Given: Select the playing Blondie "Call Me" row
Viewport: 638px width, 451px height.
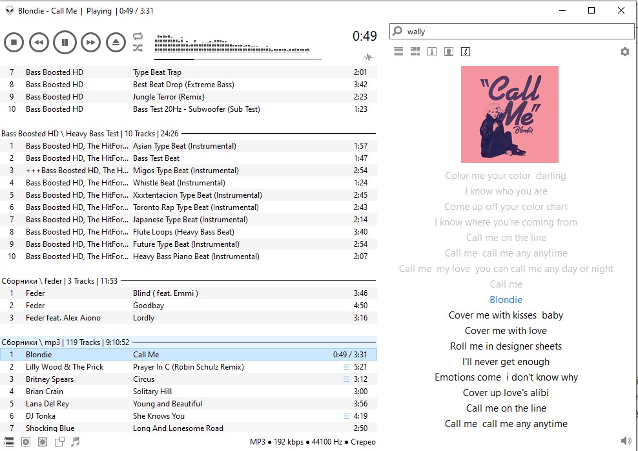Looking at the screenshot, I should pyautogui.click(x=189, y=355).
